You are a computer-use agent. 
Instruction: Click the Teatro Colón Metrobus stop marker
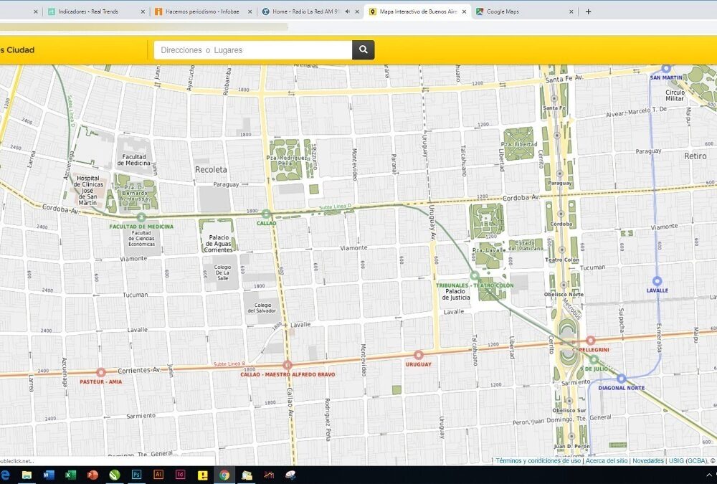point(562,250)
